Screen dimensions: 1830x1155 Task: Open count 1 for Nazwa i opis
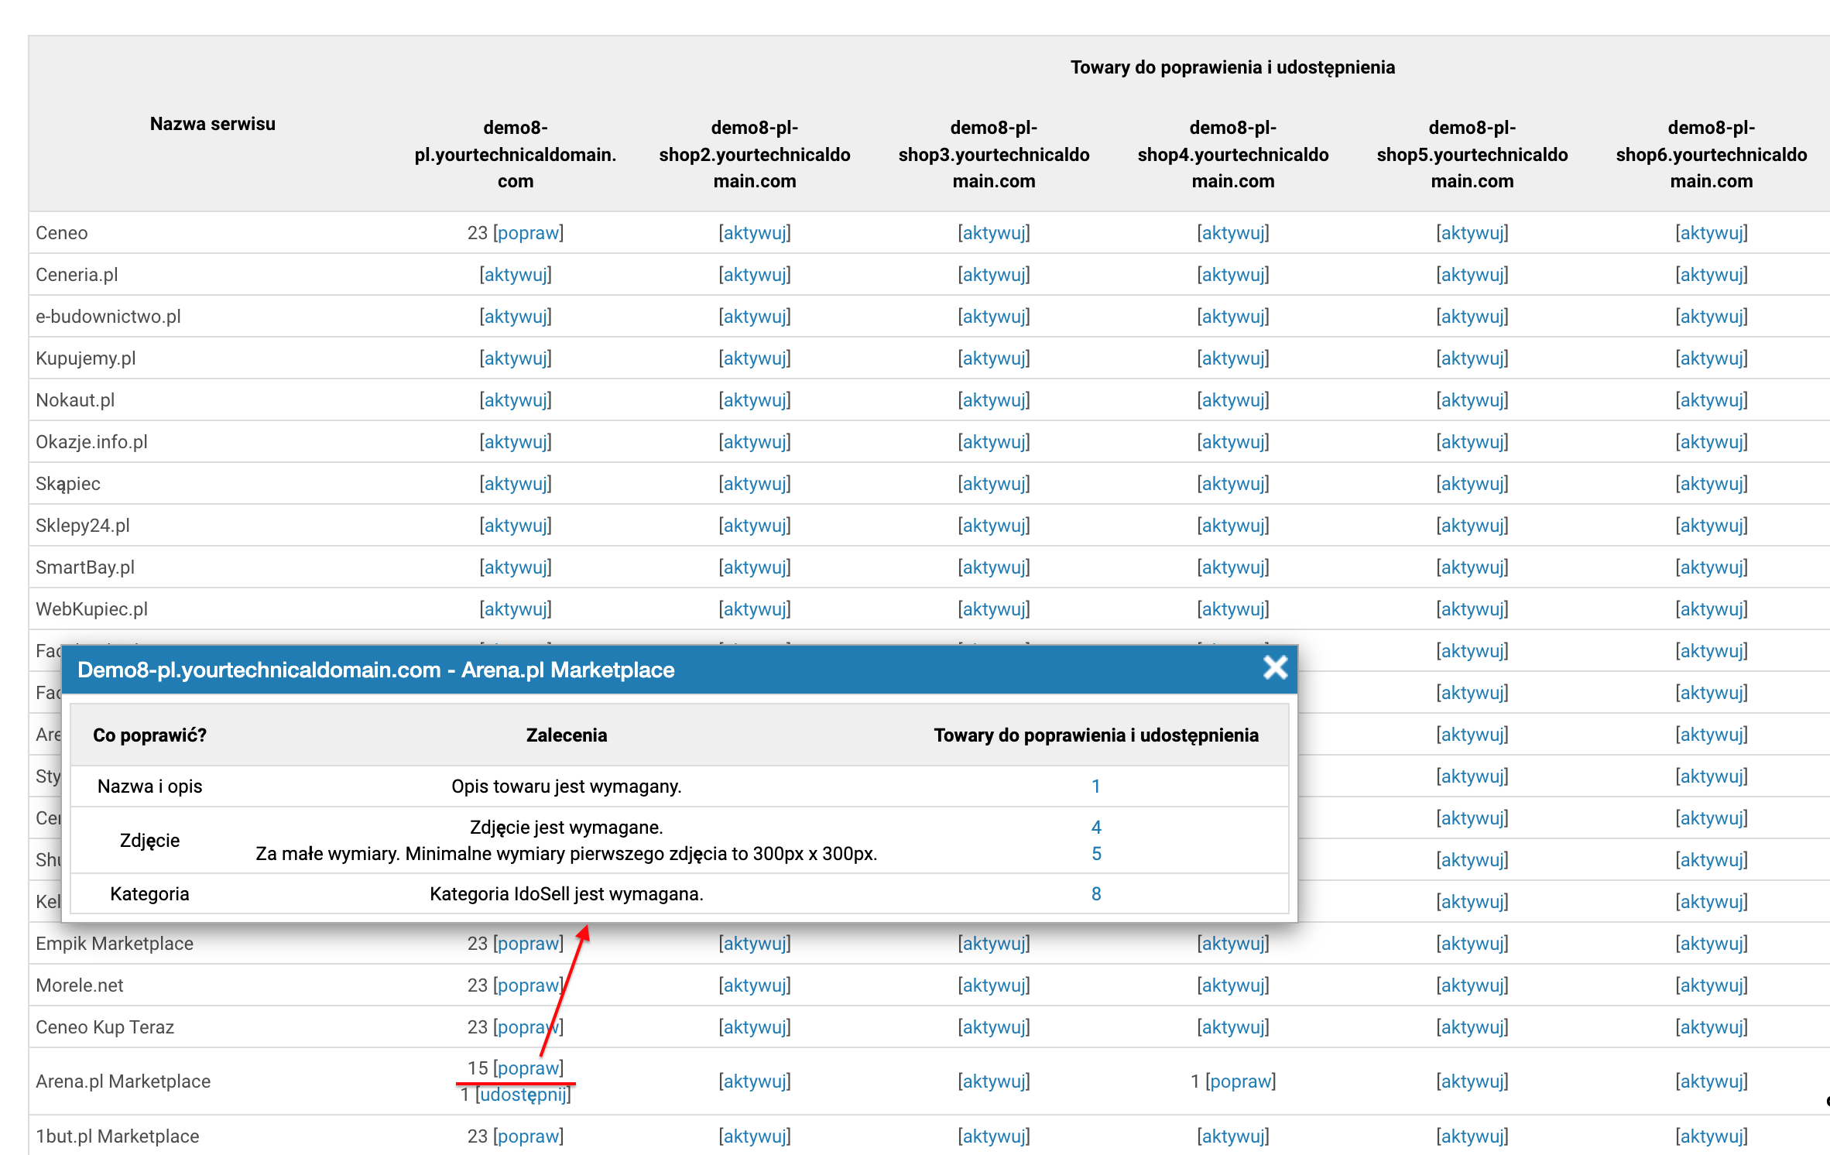tap(1096, 787)
